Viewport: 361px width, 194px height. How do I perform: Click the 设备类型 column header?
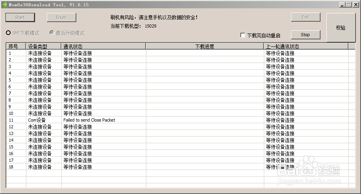(x=44, y=46)
